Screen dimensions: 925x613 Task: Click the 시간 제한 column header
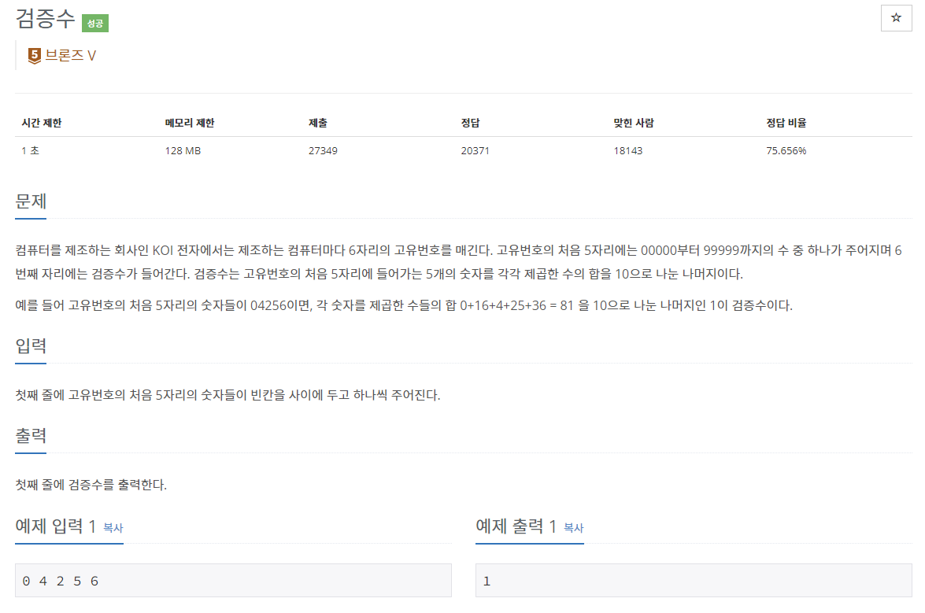click(x=41, y=123)
